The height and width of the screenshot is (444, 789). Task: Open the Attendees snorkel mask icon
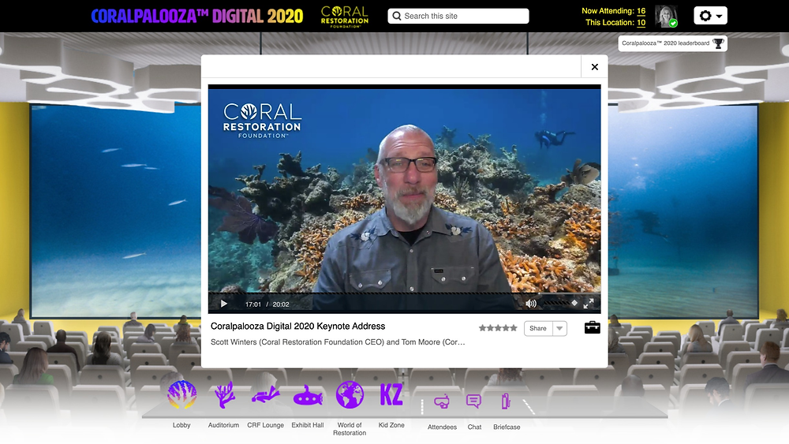coord(442,401)
